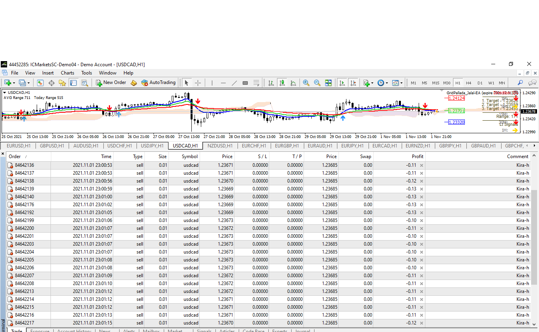Zoom out of the chart

[x=317, y=83]
